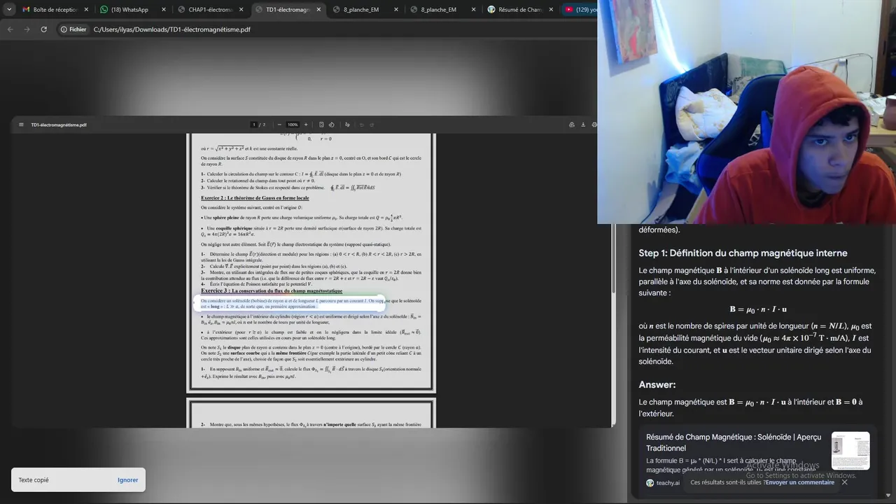The height and width of the screenshot is (504, 896).
Task: Click the Fichier site info chip
Action: coord(73,29)
